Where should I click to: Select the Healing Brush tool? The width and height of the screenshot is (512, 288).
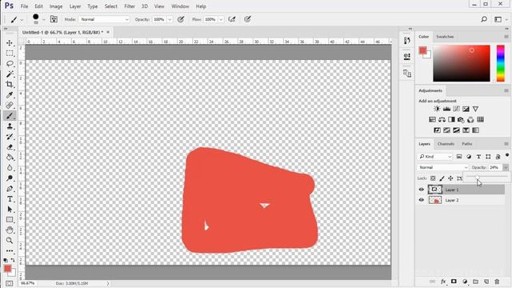click(10, 105)
